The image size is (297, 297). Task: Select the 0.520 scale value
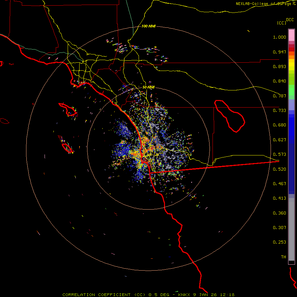(x=280, y=169)
